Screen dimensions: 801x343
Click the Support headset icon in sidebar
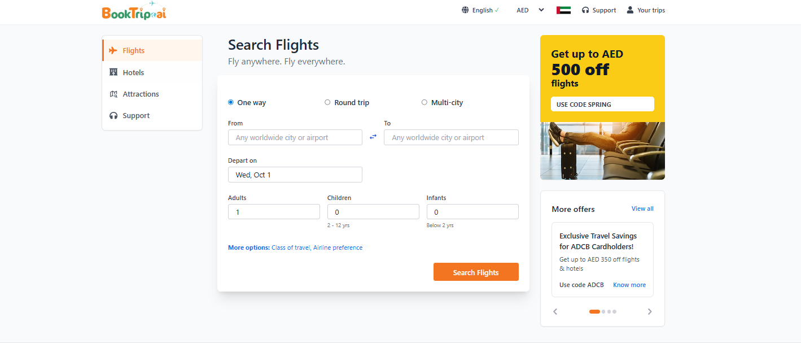114,115
